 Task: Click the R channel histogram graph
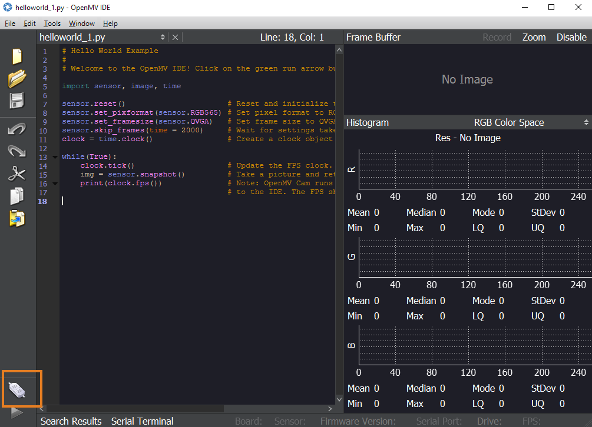[475, 169]
